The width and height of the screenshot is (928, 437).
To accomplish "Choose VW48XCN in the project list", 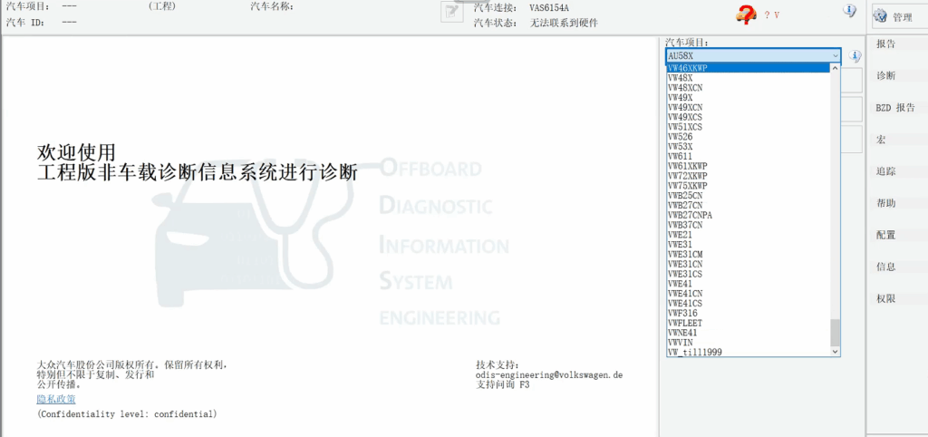I will [x=748, y=88].
